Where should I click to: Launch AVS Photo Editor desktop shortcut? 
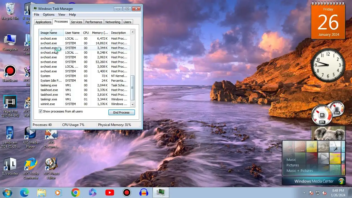pos(51,169)
